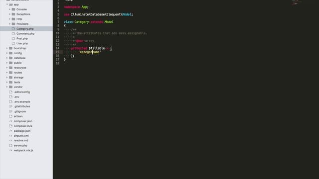Click the Console folder icon
The height and width of the screenshot is (179, 319).
[x=13, y=9]
